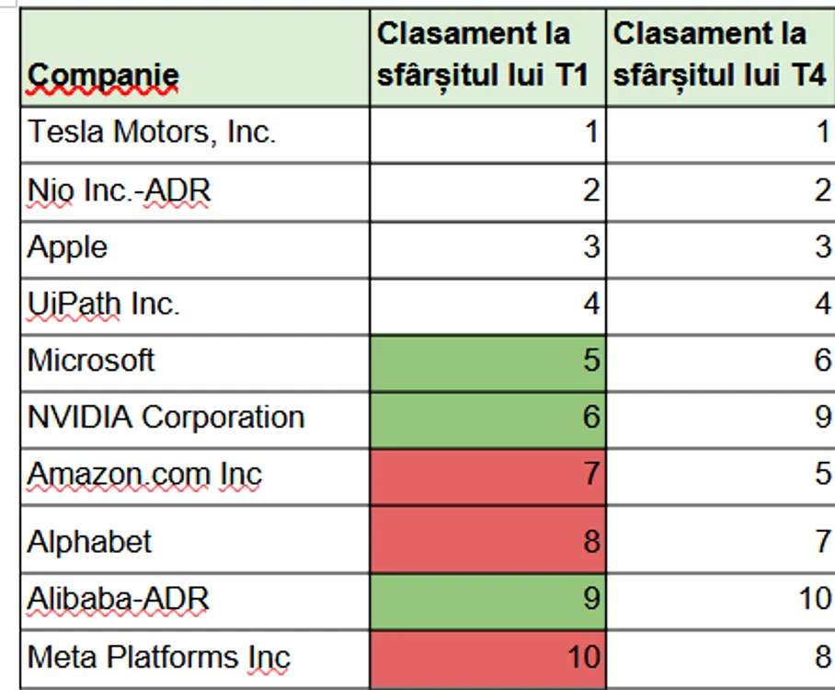
Task: Select the red T1 rank 7 cell
Action: pos(487,477)
